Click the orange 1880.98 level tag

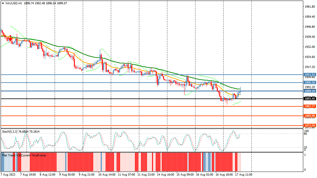click(x=310, y=116)
